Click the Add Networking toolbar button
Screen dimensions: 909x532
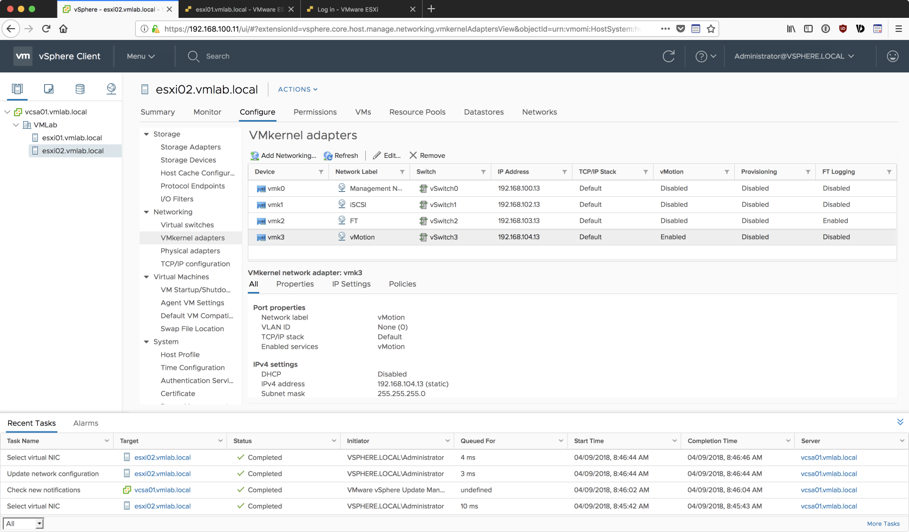284,156
